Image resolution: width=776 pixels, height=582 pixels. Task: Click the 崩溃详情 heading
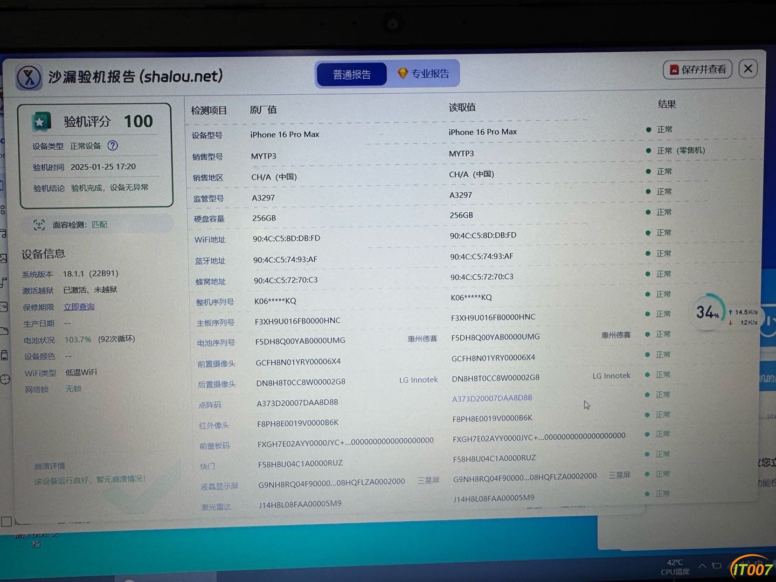pos(50,466)
